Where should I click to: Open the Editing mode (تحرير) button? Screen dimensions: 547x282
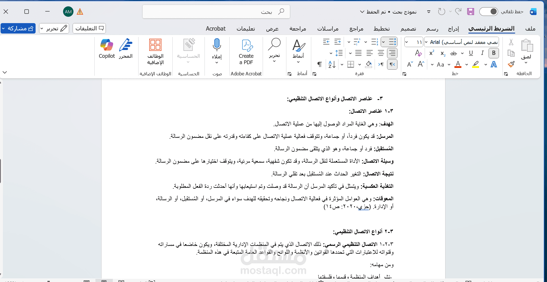(54, 28)
